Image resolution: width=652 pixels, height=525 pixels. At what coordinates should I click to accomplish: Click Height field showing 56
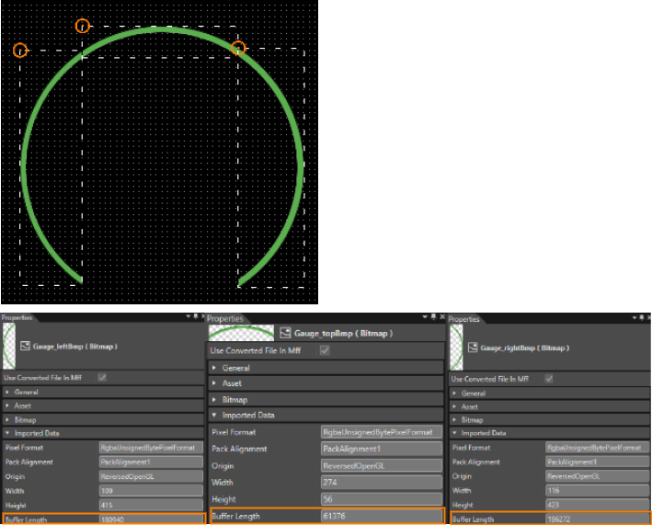tap(382, 499)
